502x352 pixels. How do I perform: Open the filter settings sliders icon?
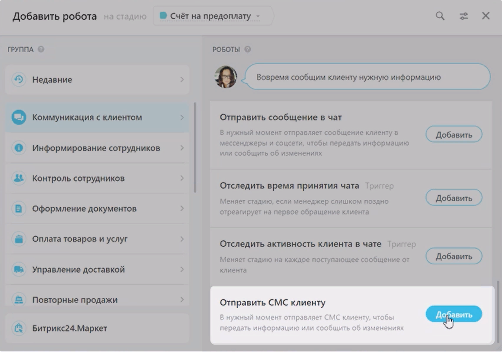[464, 16]
